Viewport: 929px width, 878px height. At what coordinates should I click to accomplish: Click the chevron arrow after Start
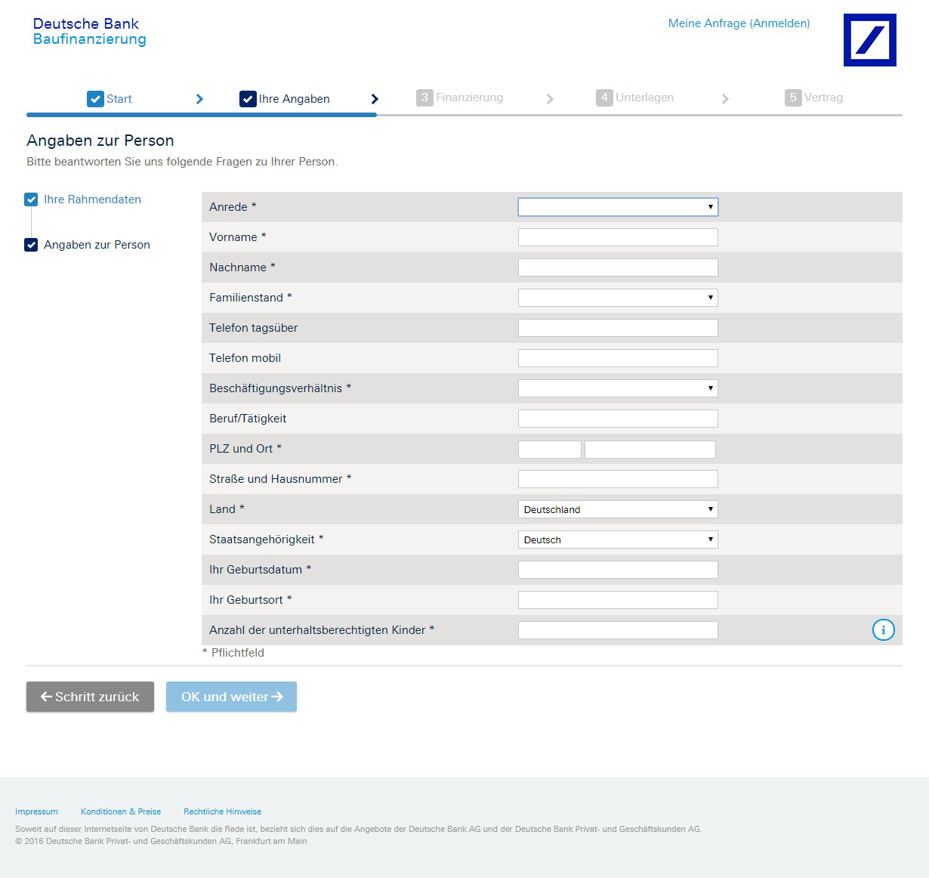[x=199, y=99]
